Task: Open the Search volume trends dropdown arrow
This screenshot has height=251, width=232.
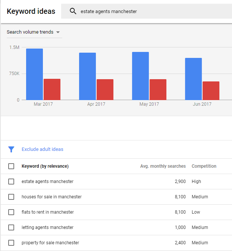Action: click(58, 32)
